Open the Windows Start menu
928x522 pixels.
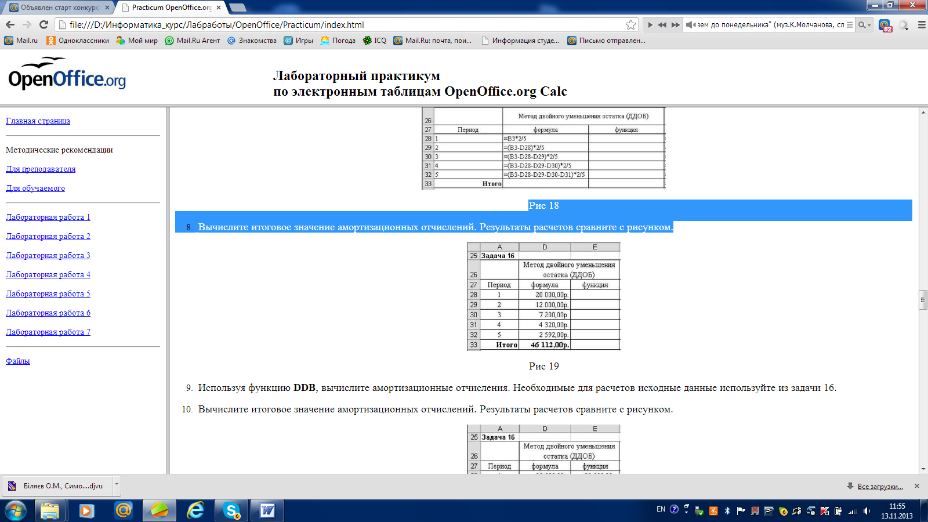[16, 510]
